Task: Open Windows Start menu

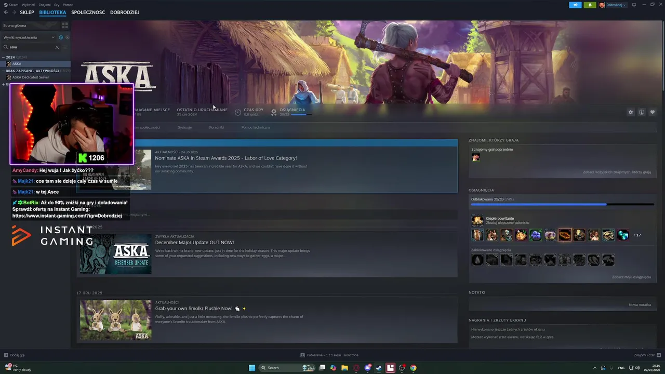Action: pyautogui.click(x=252, y=368)
